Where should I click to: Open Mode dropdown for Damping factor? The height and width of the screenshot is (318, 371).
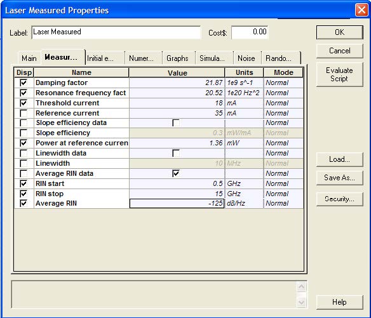click(283, 83)
